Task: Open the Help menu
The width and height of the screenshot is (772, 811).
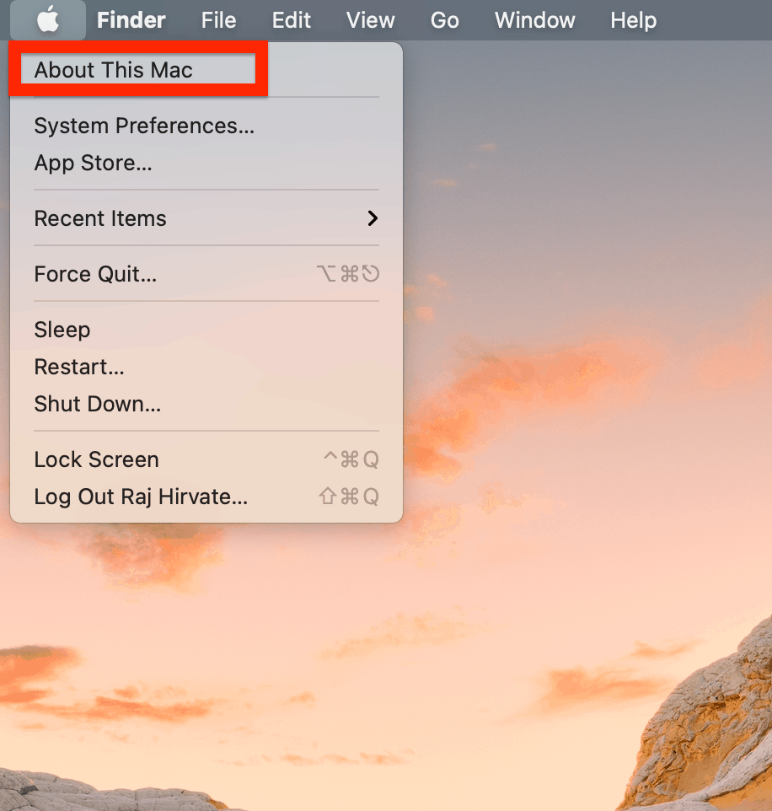Action: pos(633,20)
